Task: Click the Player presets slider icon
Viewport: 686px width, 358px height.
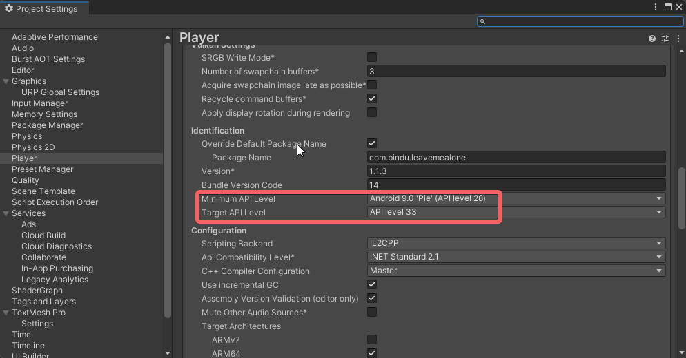Action: click(665, 39)
